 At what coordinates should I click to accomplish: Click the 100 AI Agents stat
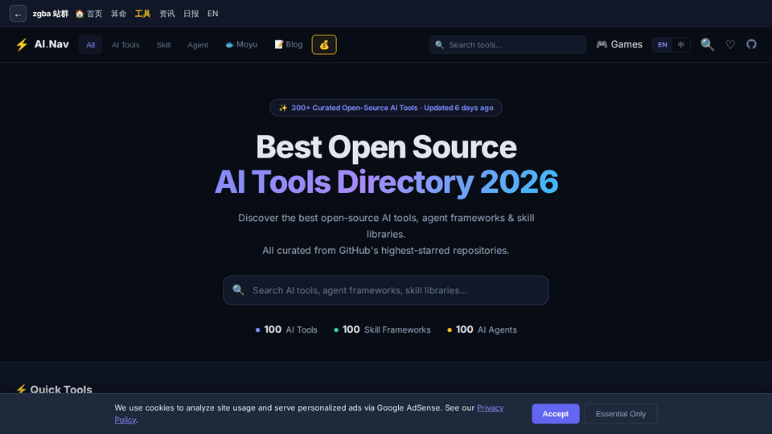click(482, 330)
